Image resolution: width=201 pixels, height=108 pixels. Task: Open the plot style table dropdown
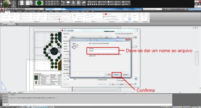[x=125, y=37]
